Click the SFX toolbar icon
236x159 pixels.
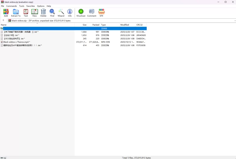pyautogui.click(x=101, y=12)
